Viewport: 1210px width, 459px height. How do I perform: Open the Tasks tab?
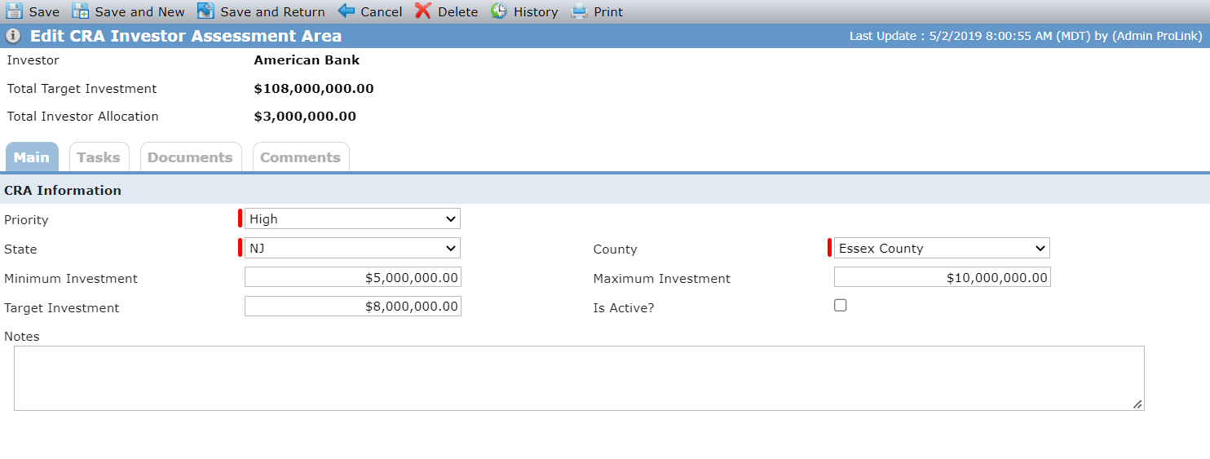pos(99,157)
